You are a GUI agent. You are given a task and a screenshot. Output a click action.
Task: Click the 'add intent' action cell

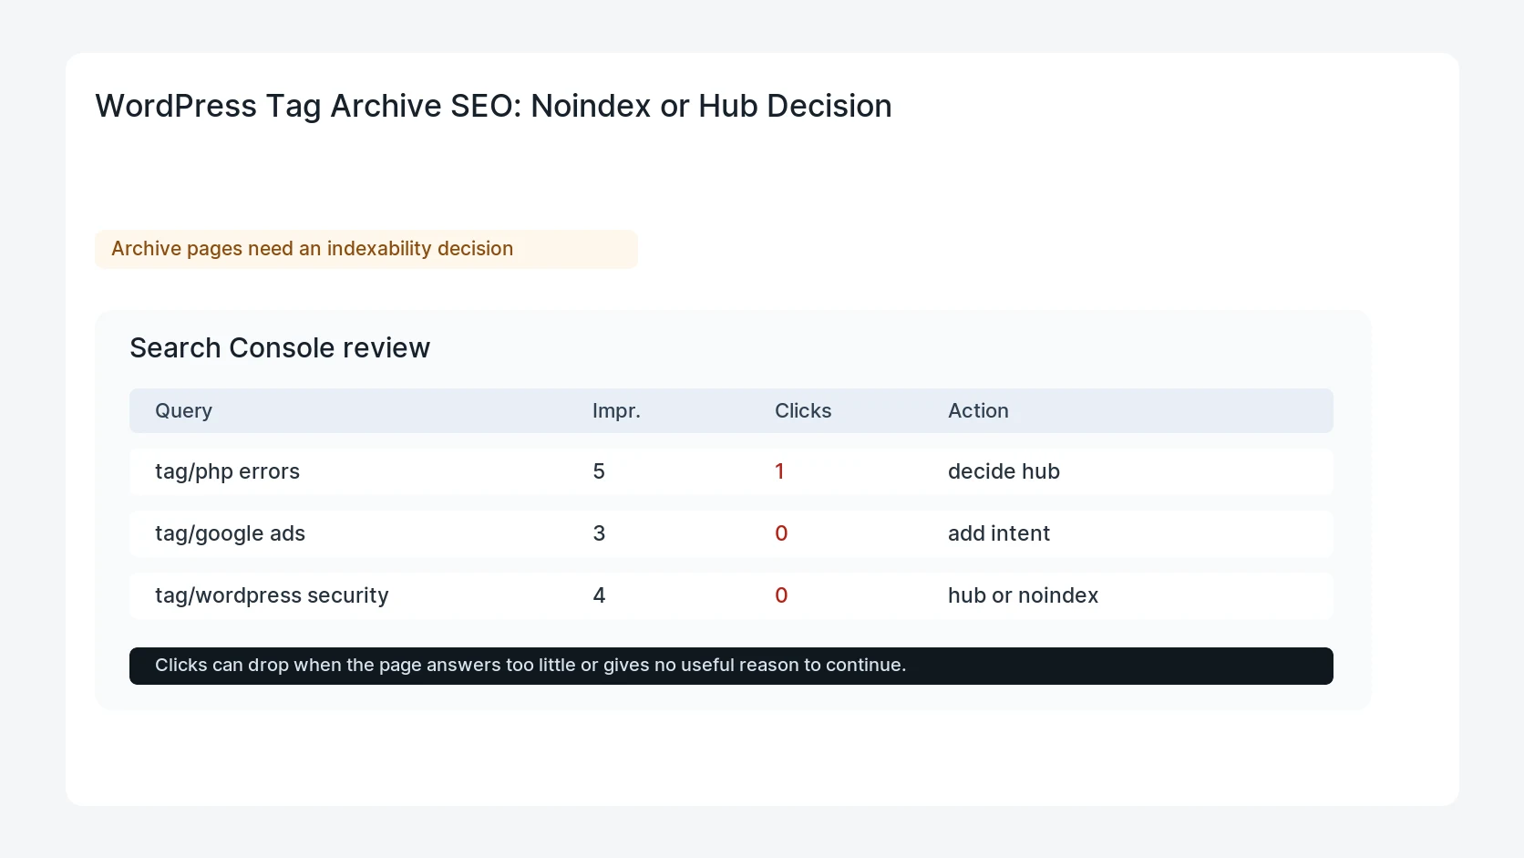click(999, 533)
